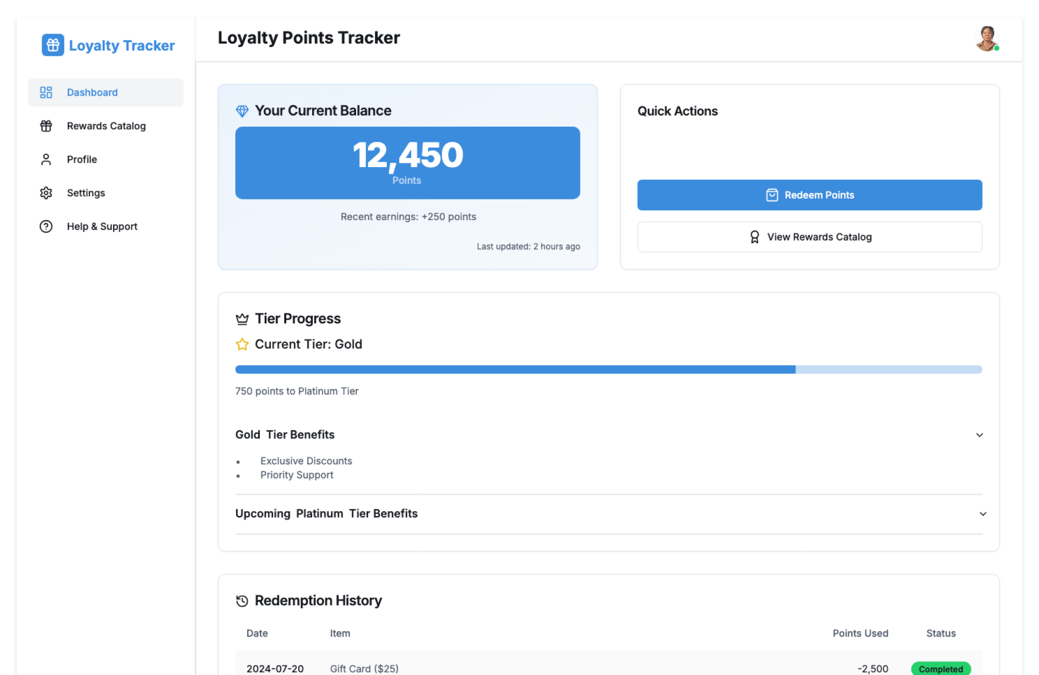Click the gold star tier icon

(x=242, y=345)
